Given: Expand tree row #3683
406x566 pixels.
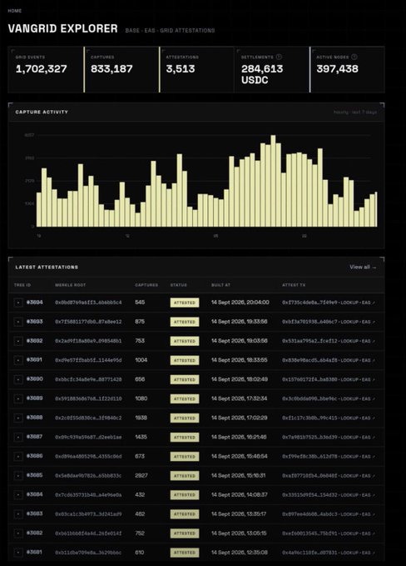Looking at the screenshot, I should tap(18, 514).
